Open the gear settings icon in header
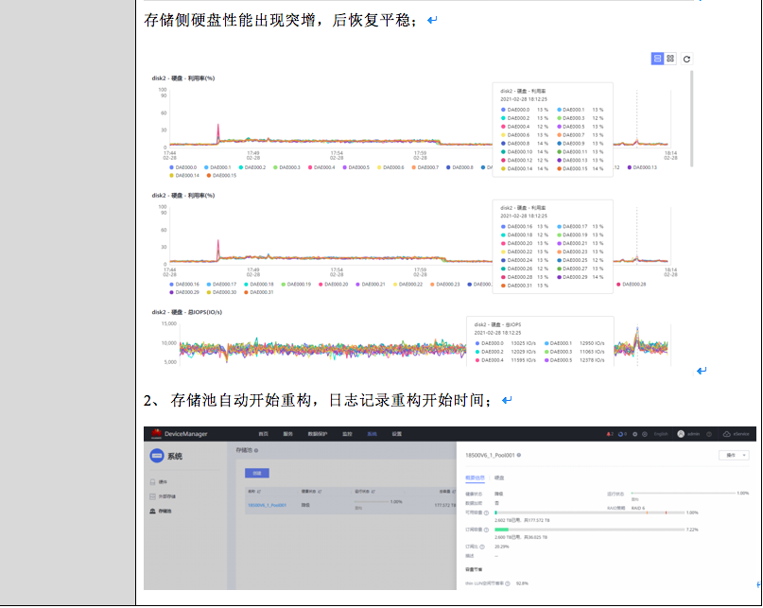 pos(634,434)
